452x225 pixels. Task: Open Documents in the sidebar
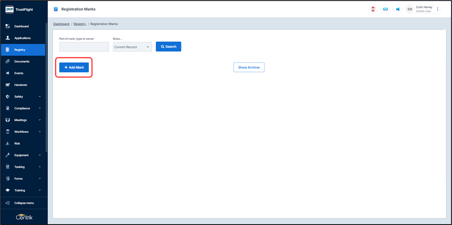(x=22, y=62)
